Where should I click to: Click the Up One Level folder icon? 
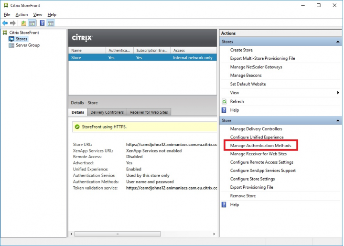tap(24, 23)
